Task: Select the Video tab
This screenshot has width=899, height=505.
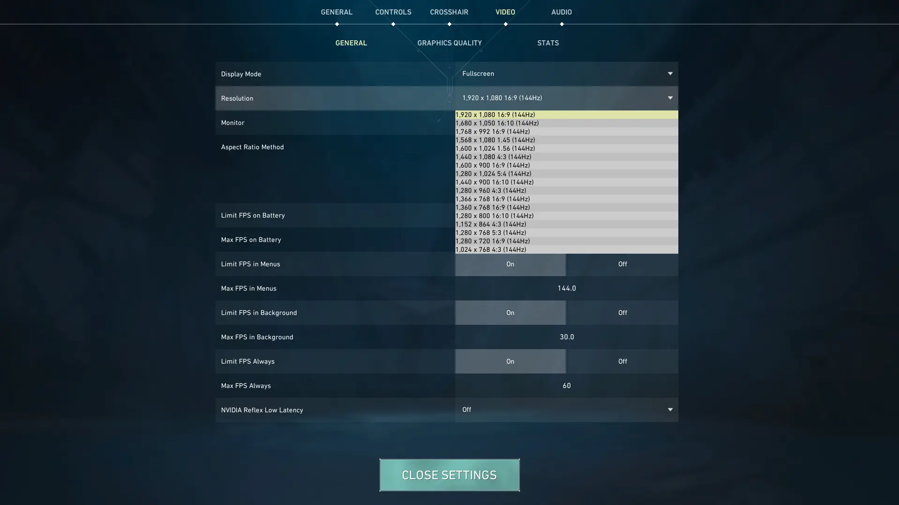Action: coord(505,12)
